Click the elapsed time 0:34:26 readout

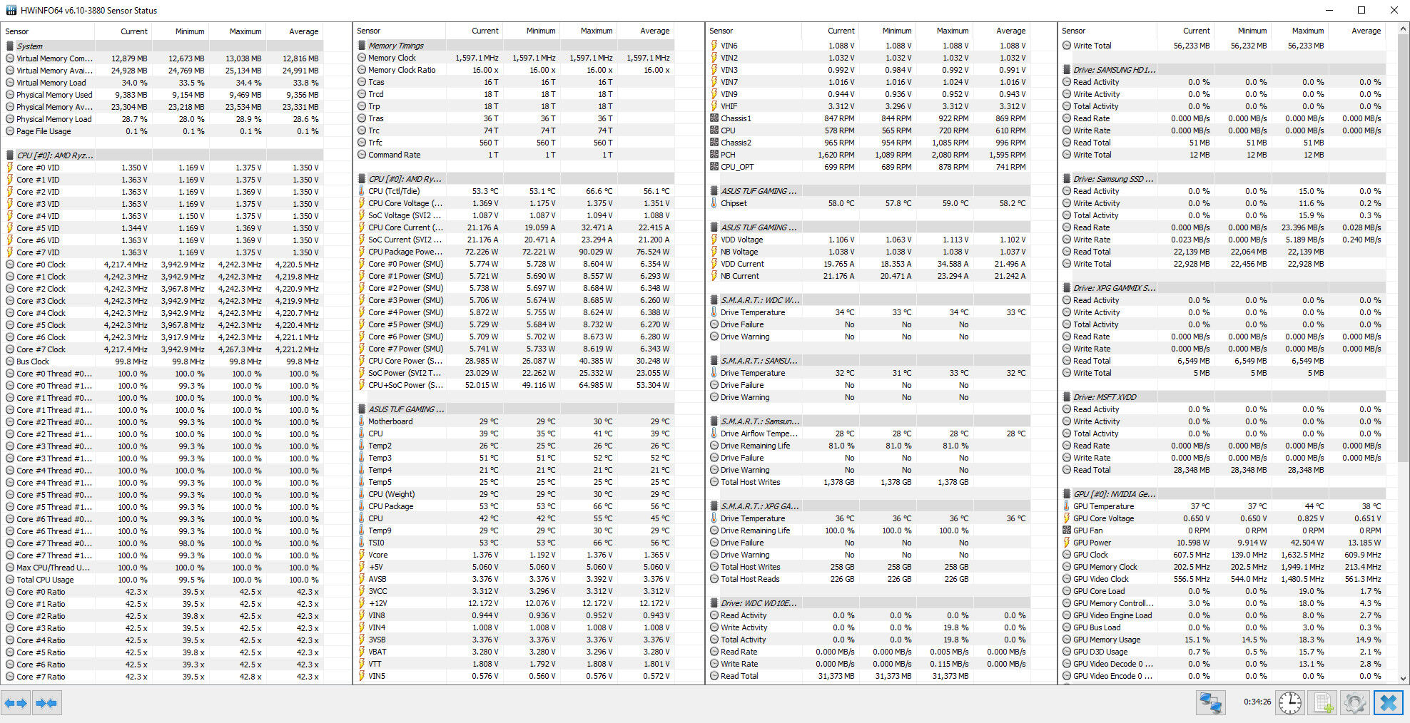tap(1257, 702)
